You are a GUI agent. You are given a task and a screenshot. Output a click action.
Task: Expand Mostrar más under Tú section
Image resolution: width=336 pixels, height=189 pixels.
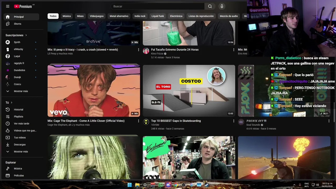tap(21, 151)
